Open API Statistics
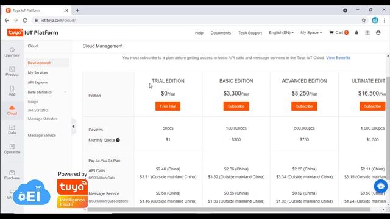Viewport: 390px width, 219px height. point(38,110)
